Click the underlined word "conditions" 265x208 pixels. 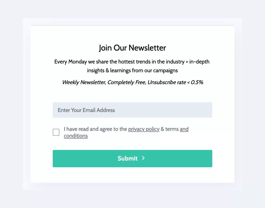[76, 136]
